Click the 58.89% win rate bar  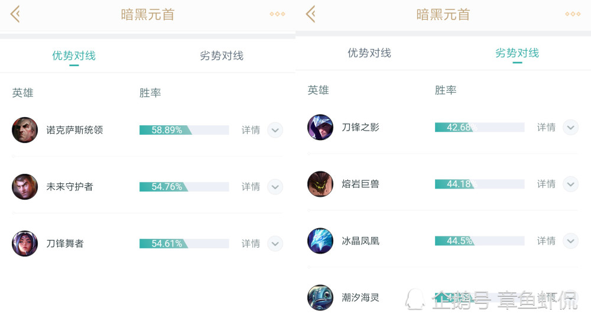coord(184,130)
